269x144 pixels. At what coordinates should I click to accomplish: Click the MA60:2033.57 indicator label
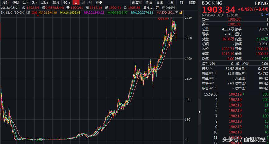tap(117, 12)
